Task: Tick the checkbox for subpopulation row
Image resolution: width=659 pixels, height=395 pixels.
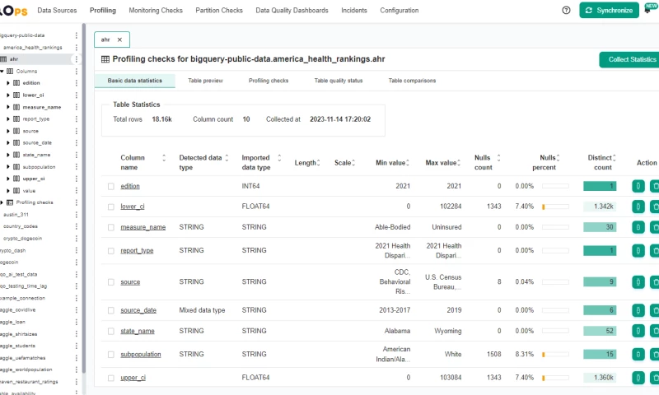Action: 111,355
